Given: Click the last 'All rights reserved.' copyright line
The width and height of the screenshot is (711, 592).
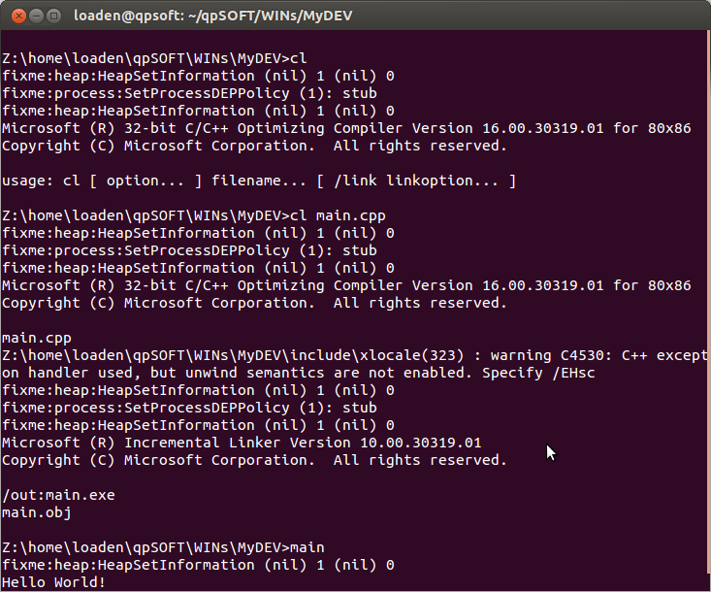Looking at the screenshot, I should (x=254, y=460).
